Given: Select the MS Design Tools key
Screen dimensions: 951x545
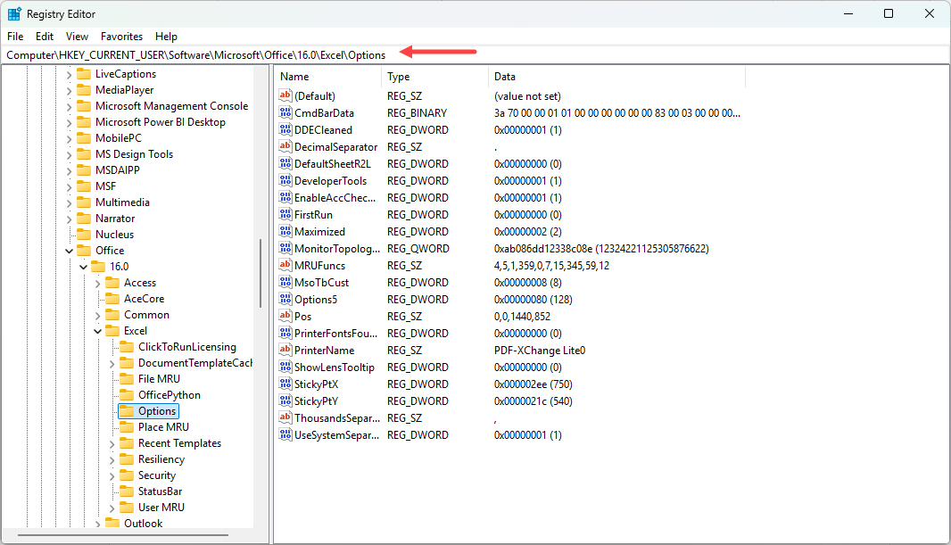Looking at the screenshot, I should [x=134, y=154].
